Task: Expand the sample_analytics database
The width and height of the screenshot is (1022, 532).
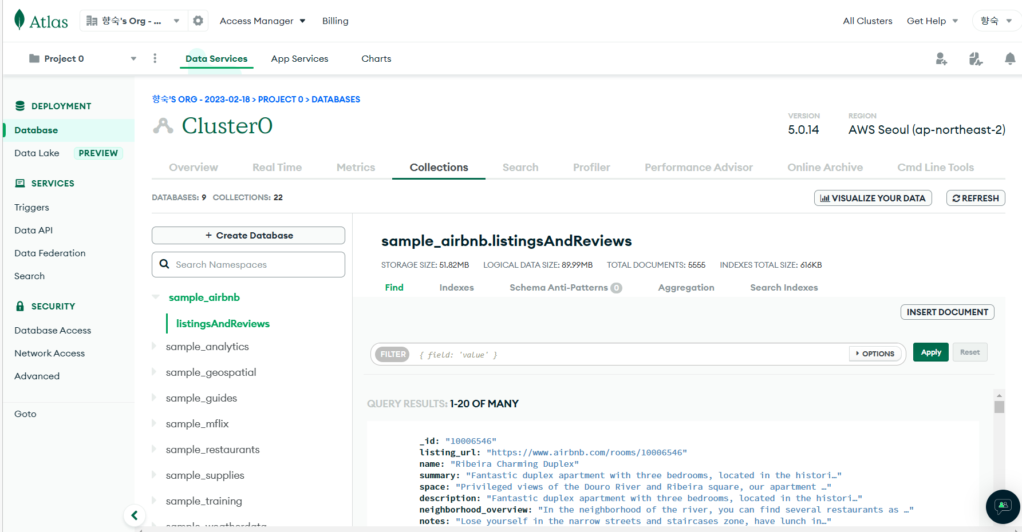Action: click(154, 346)
